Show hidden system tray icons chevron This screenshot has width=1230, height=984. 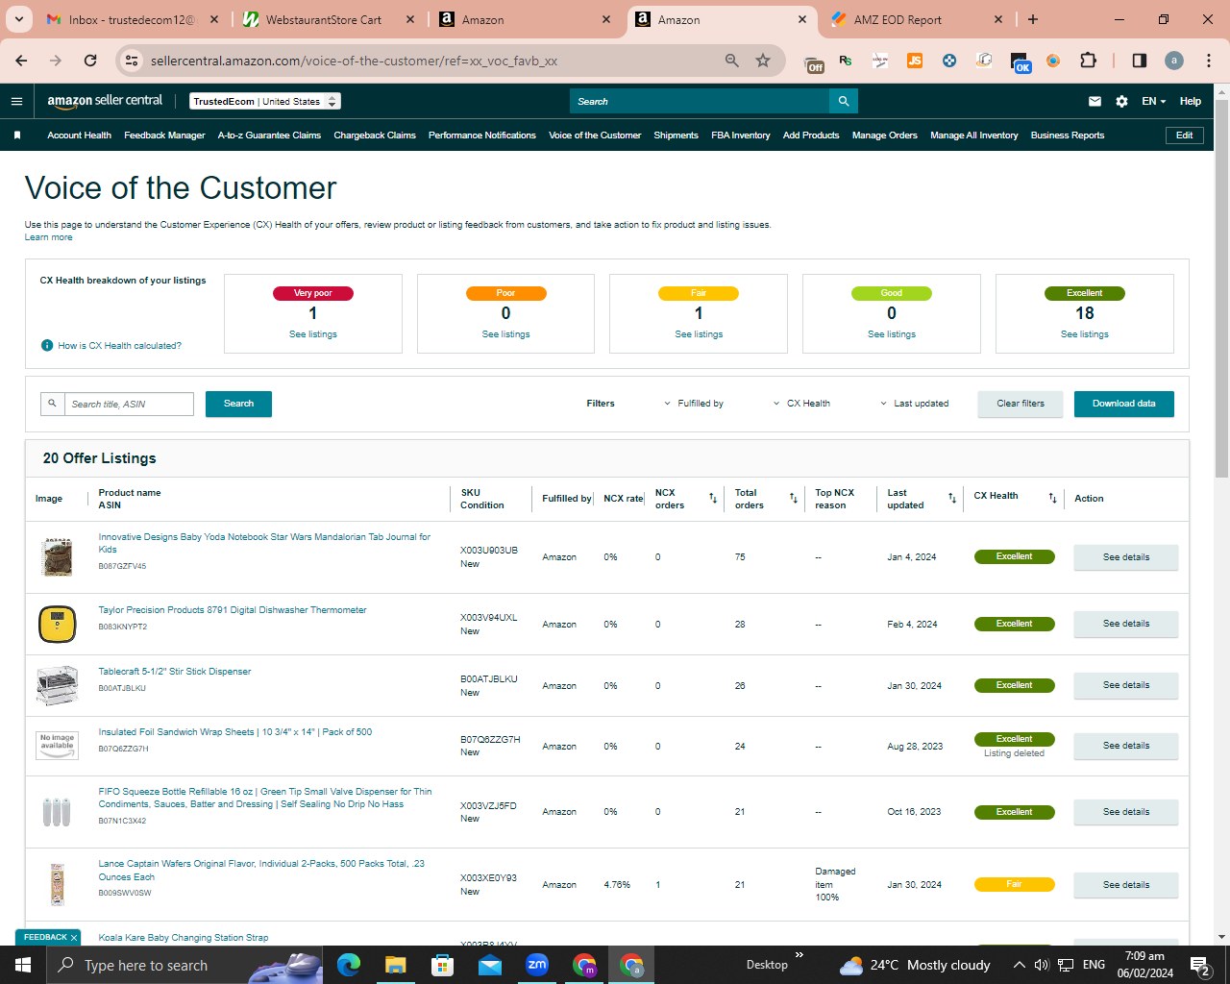(1019, 965)
